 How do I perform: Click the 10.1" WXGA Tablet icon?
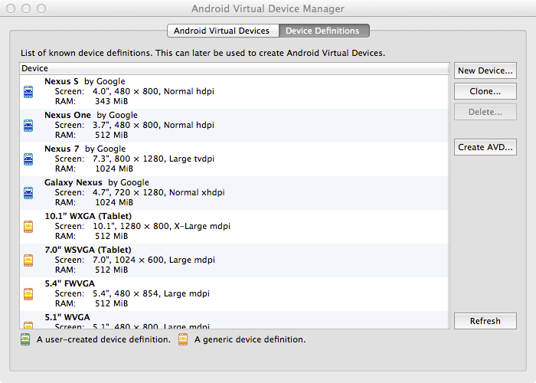pyautogui.click(x=28, y=227)
